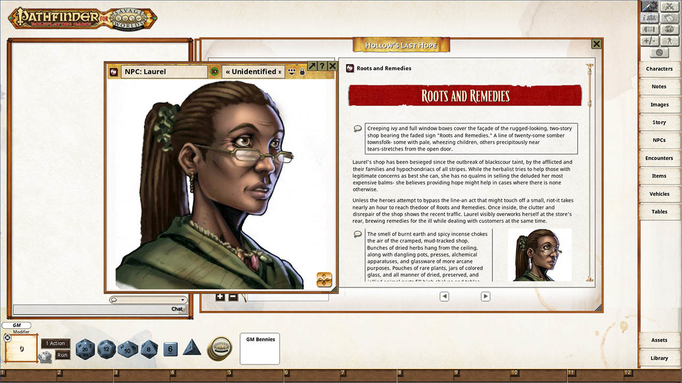Click the Modifiers +/- toolbar icon
682x383 pixels.
(649, 41)
